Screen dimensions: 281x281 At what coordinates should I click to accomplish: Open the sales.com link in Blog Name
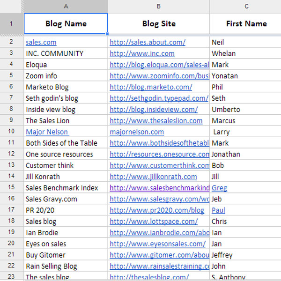click(41, 42)
